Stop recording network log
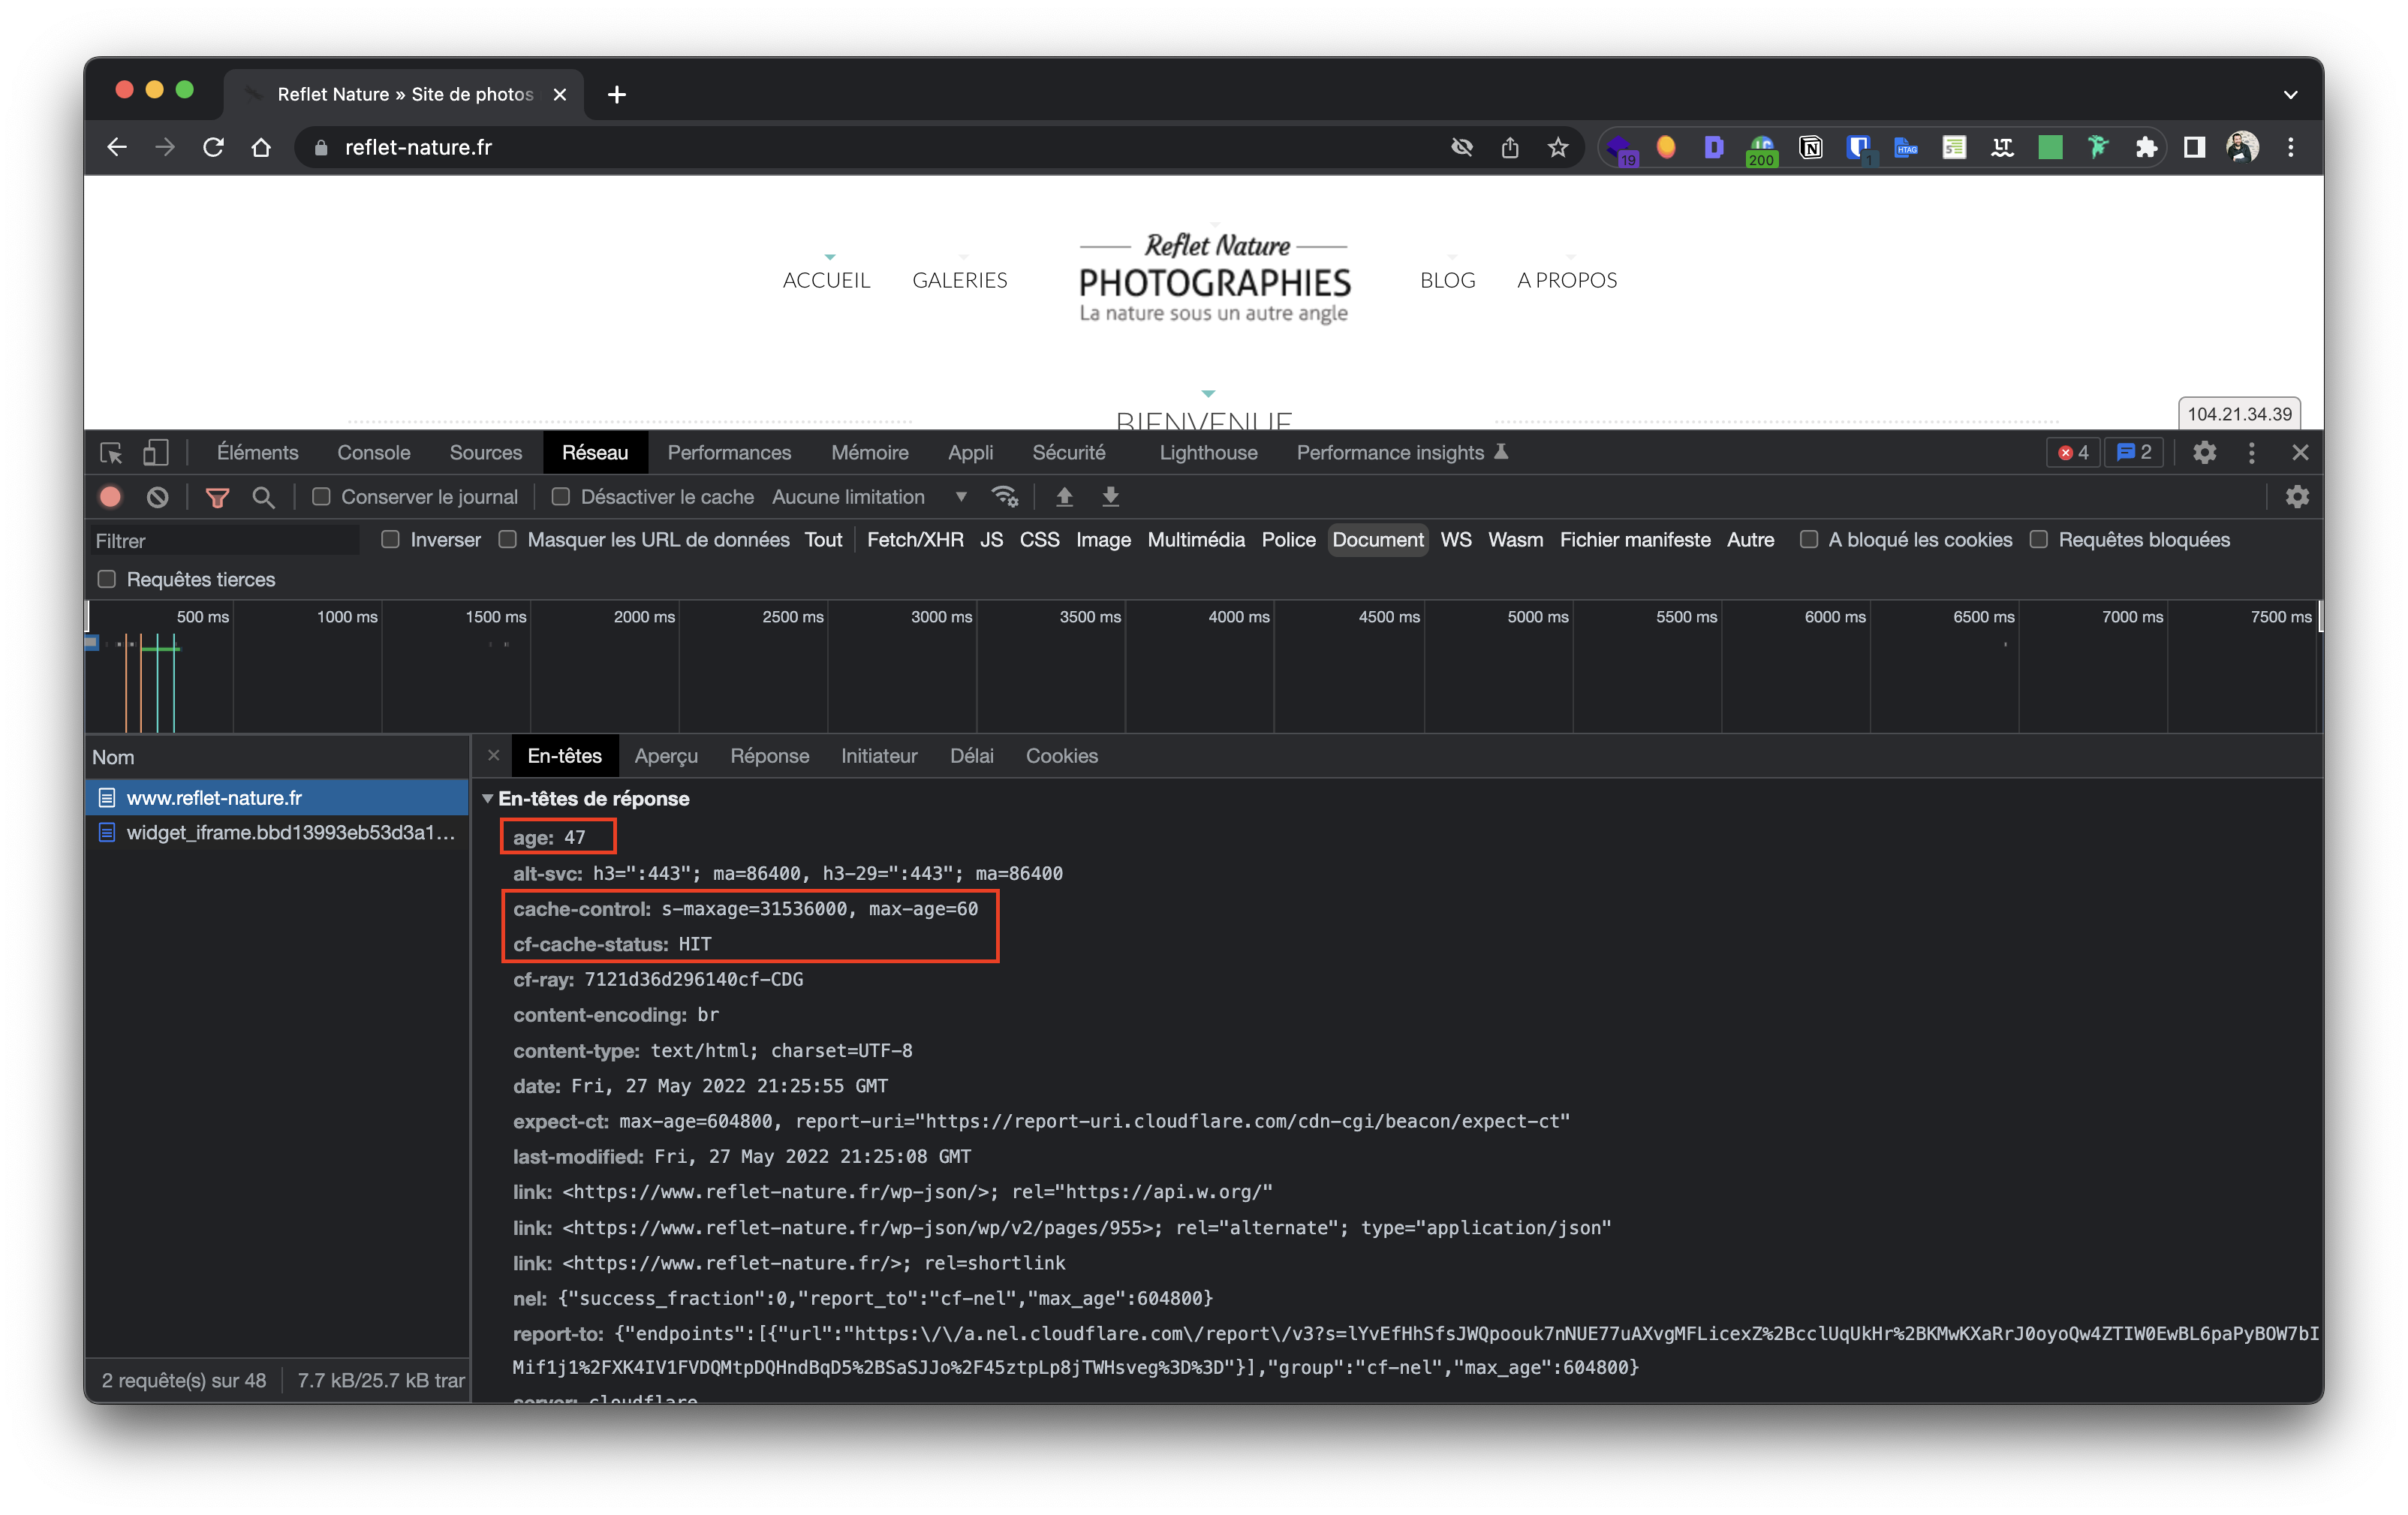Image resolution: width=2408 pixels, height=1515 pixels. pos(110,497)
